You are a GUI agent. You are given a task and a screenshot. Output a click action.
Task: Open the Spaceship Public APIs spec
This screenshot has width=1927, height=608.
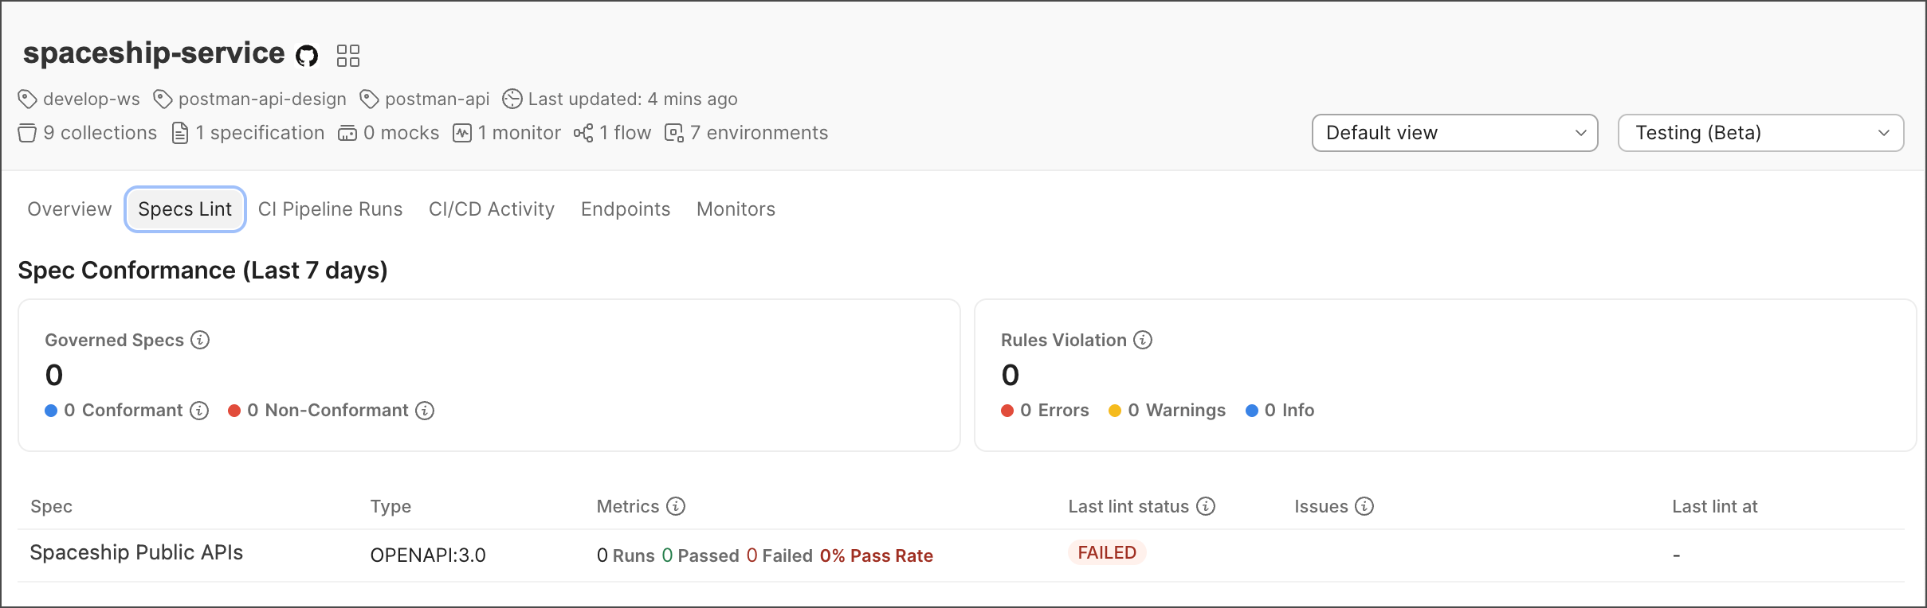pos(136,553)
